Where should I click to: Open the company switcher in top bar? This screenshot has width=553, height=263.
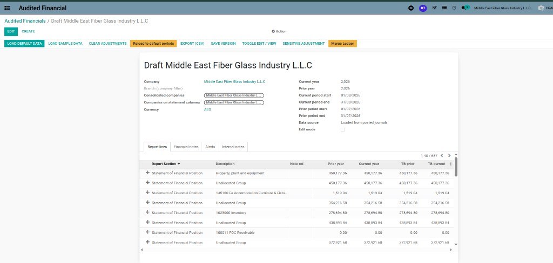pyautogui.click(x=503, y=8)
